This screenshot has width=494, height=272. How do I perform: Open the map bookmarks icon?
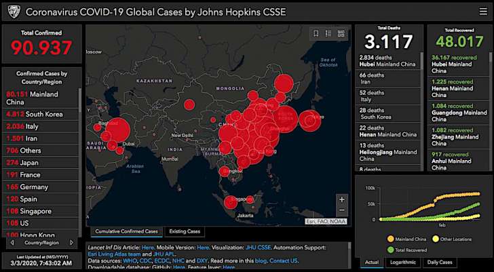[x=316, y=33]
